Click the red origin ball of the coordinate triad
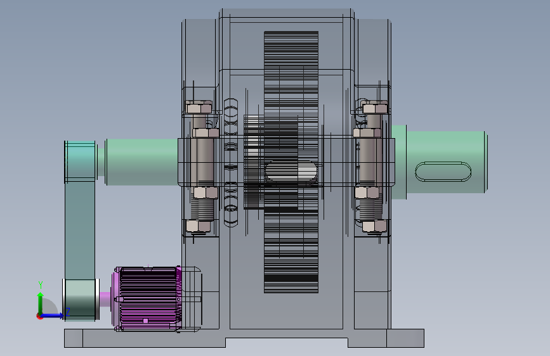The image size is (550, 356). tap(39, 316)
